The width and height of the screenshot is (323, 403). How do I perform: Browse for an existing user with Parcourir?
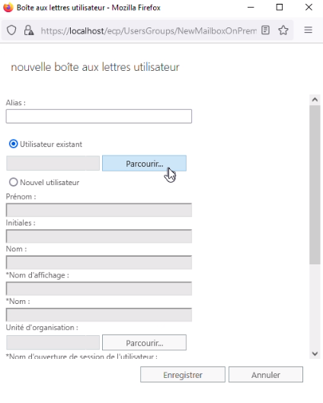pos(144,164)
